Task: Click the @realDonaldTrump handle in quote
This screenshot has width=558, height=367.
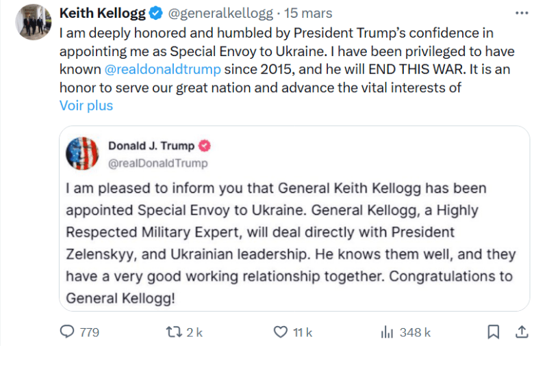Action: tap(157, 163)
